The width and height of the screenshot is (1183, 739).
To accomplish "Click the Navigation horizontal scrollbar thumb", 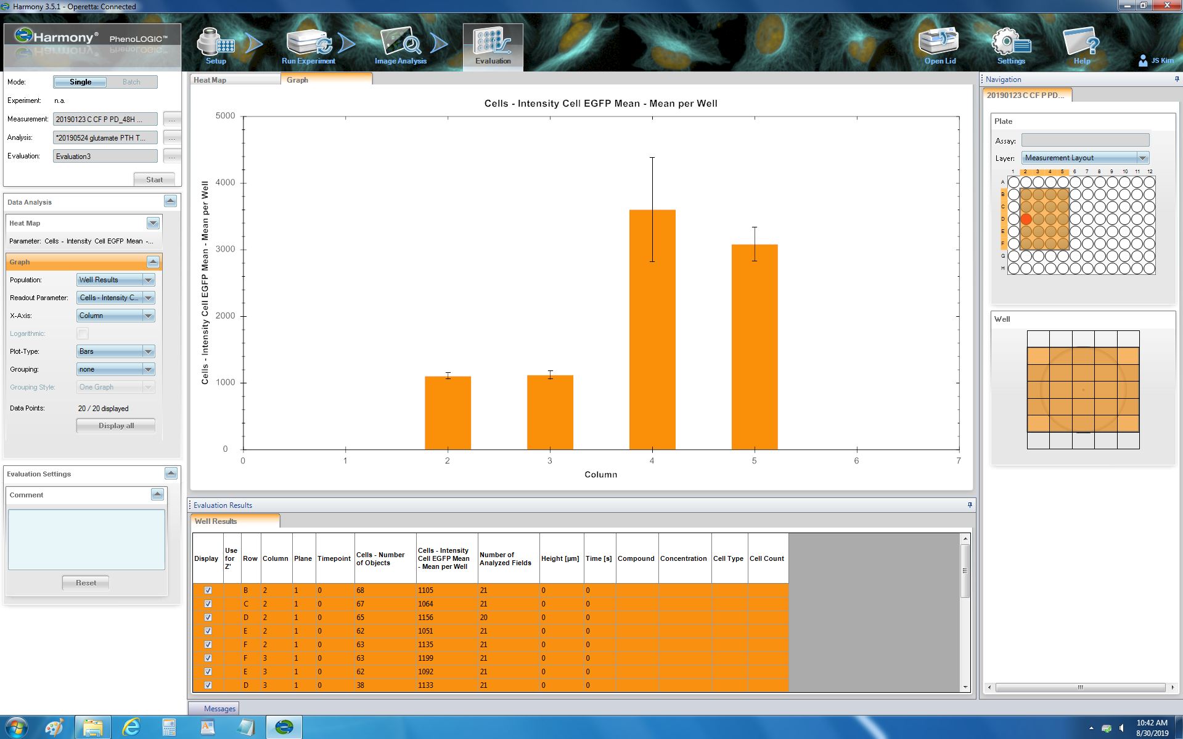I will tap(1081, 687).
